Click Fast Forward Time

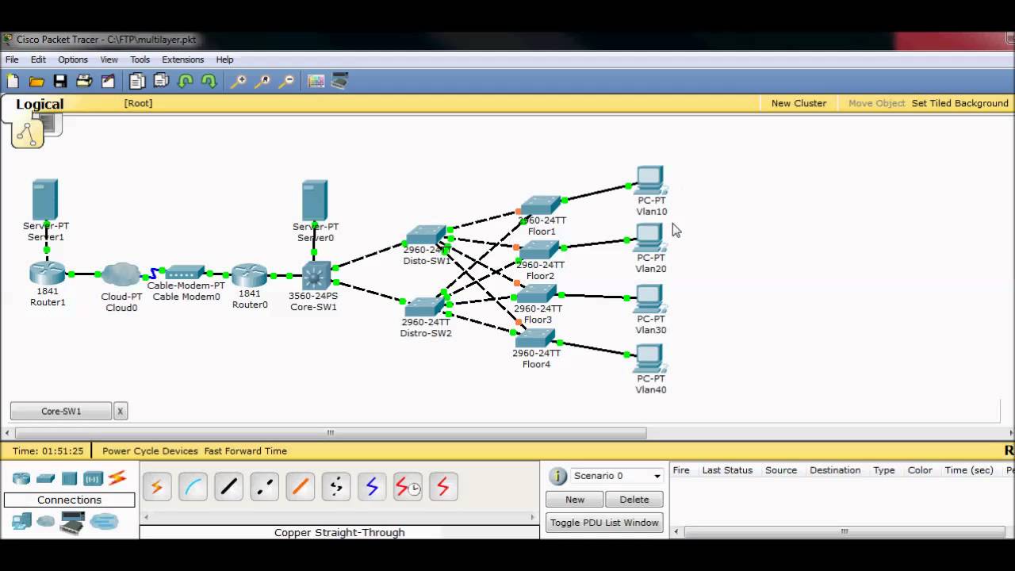click(x=245, y=450)
